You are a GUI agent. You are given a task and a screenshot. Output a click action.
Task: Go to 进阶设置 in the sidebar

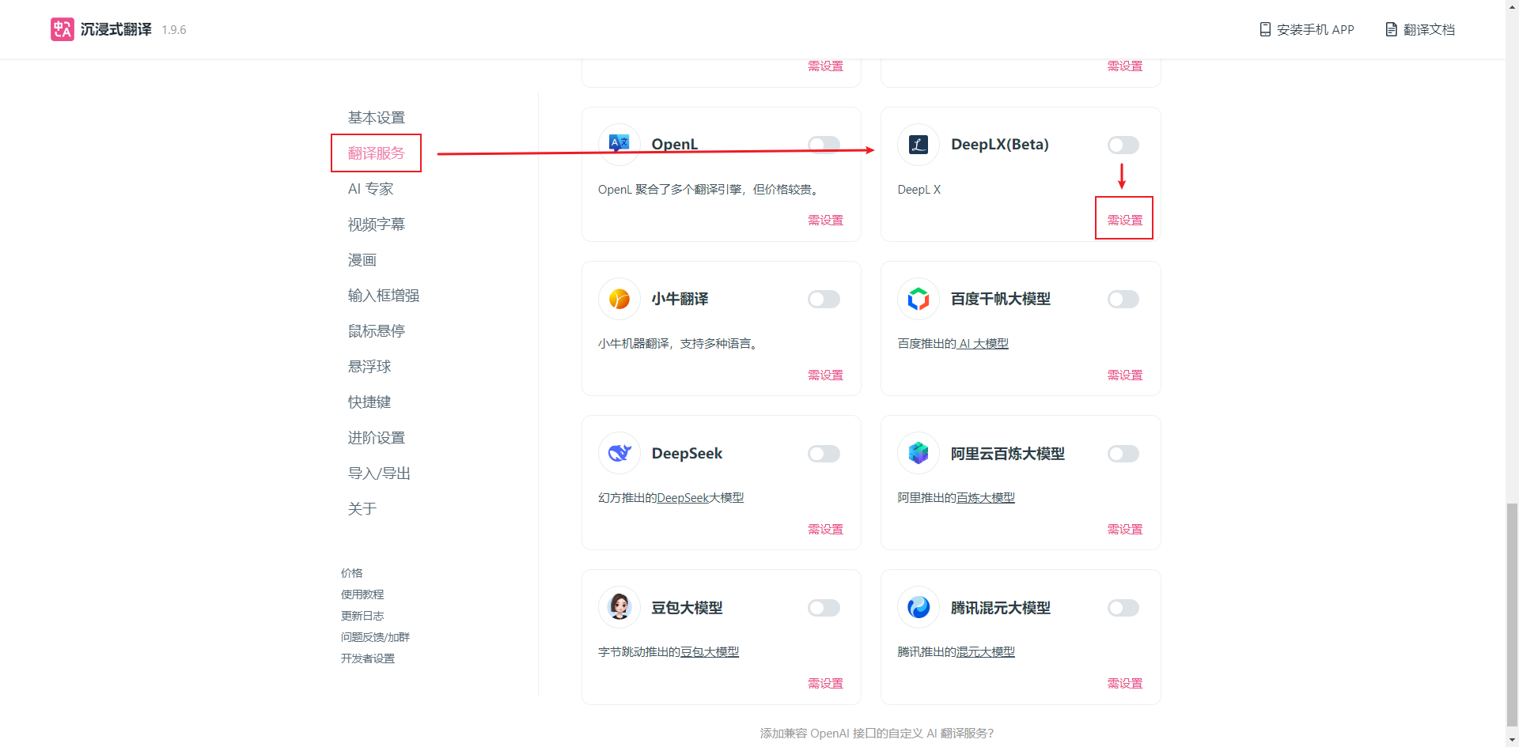[x=376, y=438]
